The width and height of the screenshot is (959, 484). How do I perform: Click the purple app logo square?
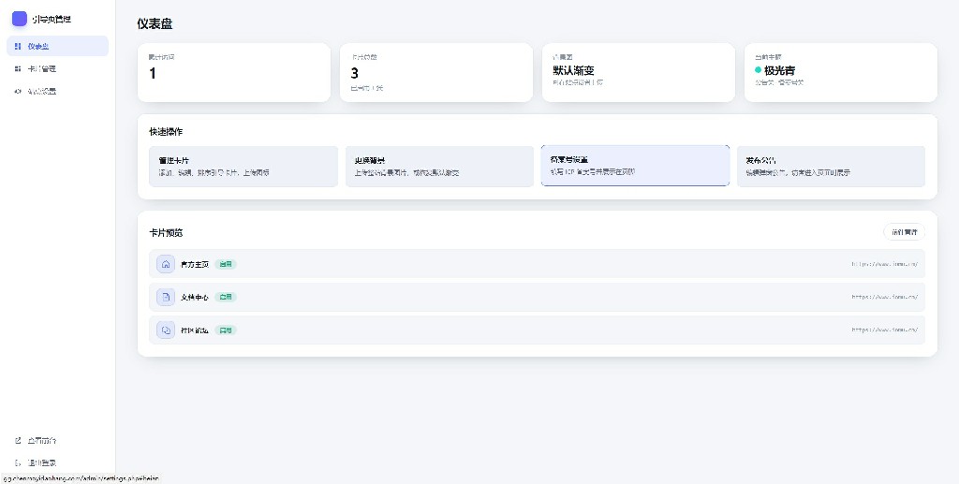20,19
